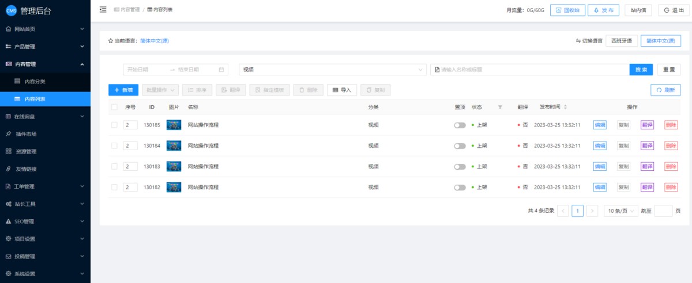Check the select-all checkbox in table header
692x283 pixels.
tap(114, 107)
